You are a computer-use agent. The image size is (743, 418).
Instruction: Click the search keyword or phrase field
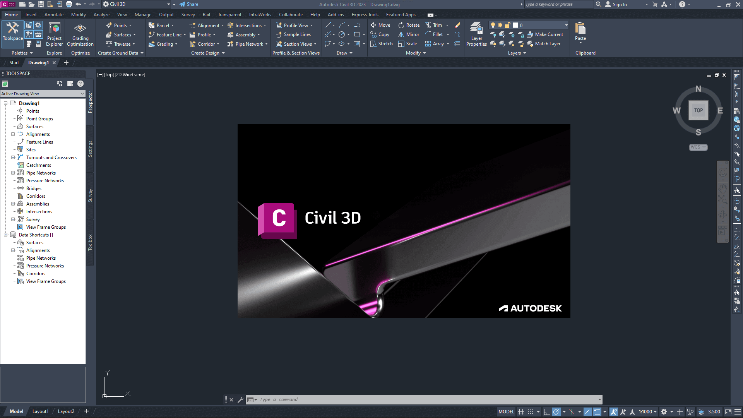click(558, 4)
